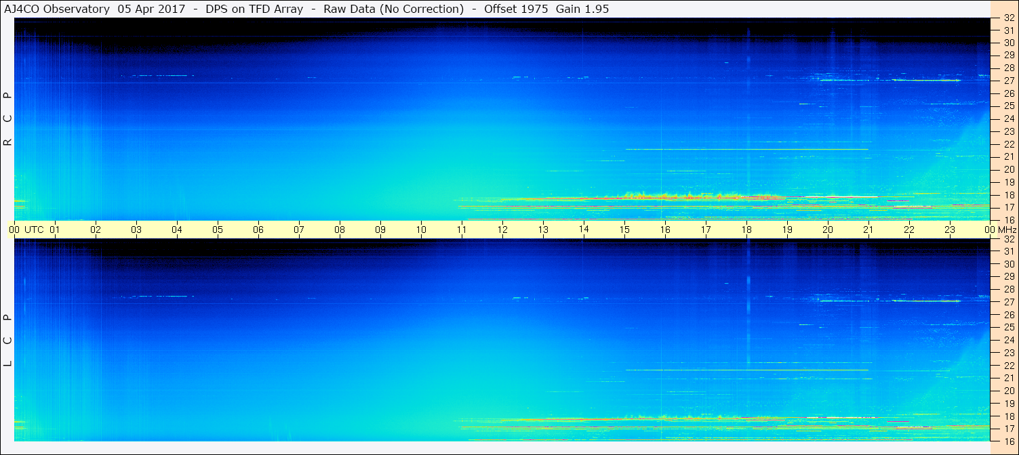Click the 'L C P' polarization label
Screen dimensions: 1019x455
click(7, 340)
